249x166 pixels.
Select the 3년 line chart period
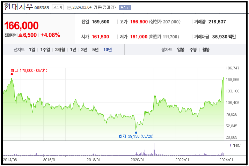tap(84, 50)
